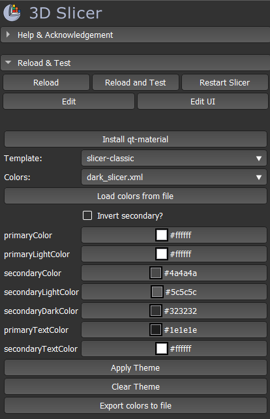This screenshot has width=270, height=419.
Task: Open the Colors dark_slicer.xml dropdown
Action: pyautogui.click(x=174, y=177)
